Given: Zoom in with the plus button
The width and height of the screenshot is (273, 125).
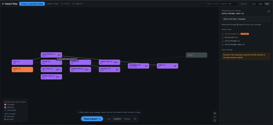Looking at the screenshot, I should (x=215, y=113).
